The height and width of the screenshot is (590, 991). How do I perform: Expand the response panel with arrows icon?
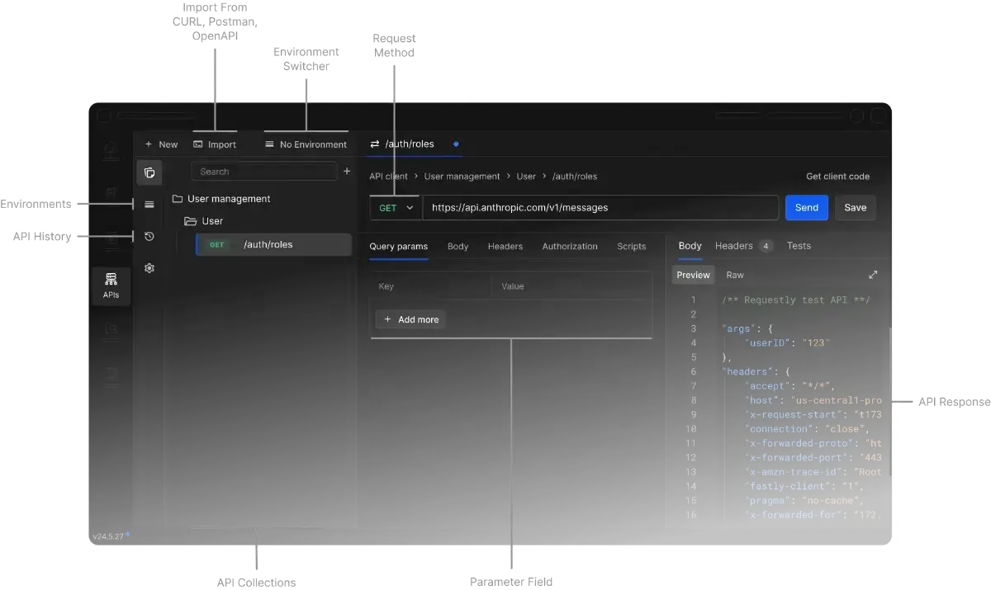tap(873, 275)
